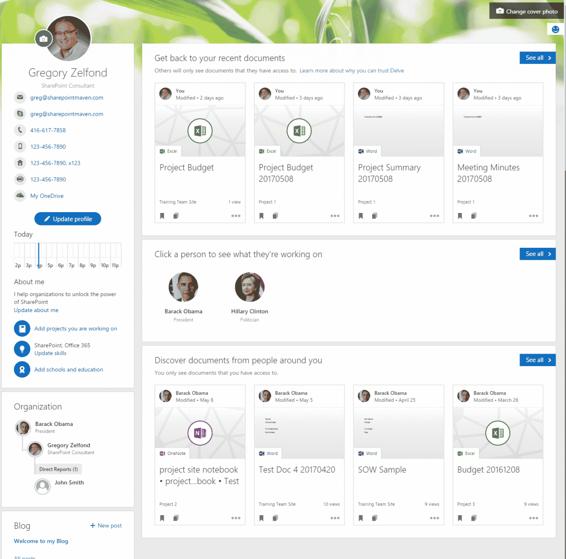Select the notebook icon beside Add projects
Viewport: 566px width, 559px height.
(x=22, y=328)
